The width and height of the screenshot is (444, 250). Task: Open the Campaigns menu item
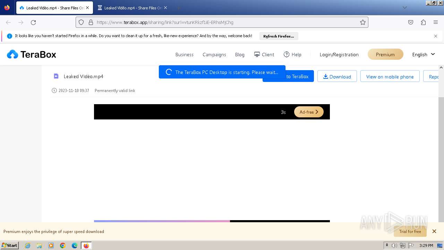[214, 55]
